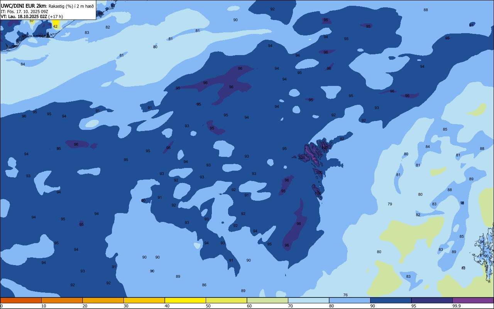Click the purple legend swatch above 99.9
This screenshot has width=494, height=309.
(x=473, y=300)
